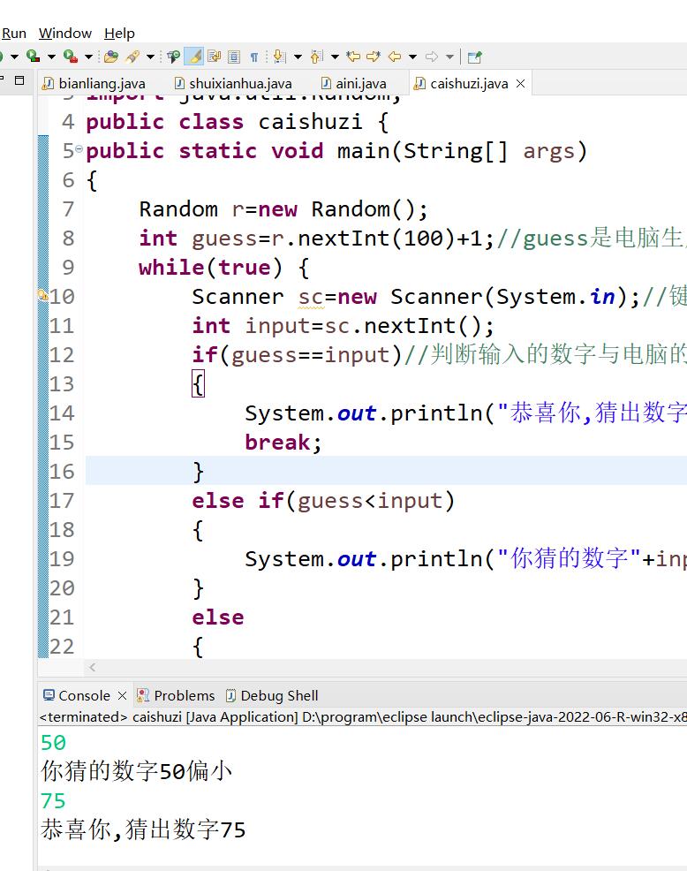The width and height of the screenshot is (687, 871).
Task: Navigate Back with yellow left arrow
Action: 395,57
